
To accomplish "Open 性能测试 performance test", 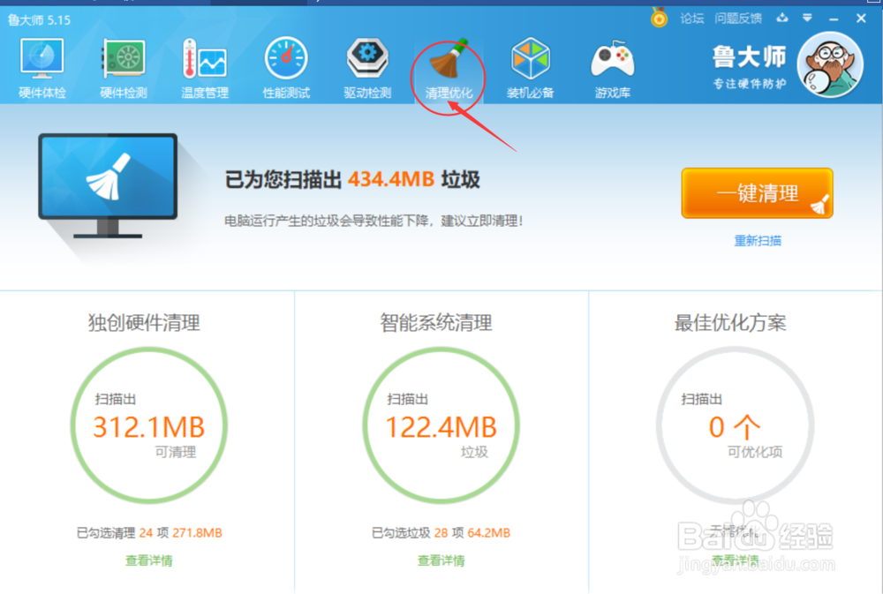I will point(286,69).
